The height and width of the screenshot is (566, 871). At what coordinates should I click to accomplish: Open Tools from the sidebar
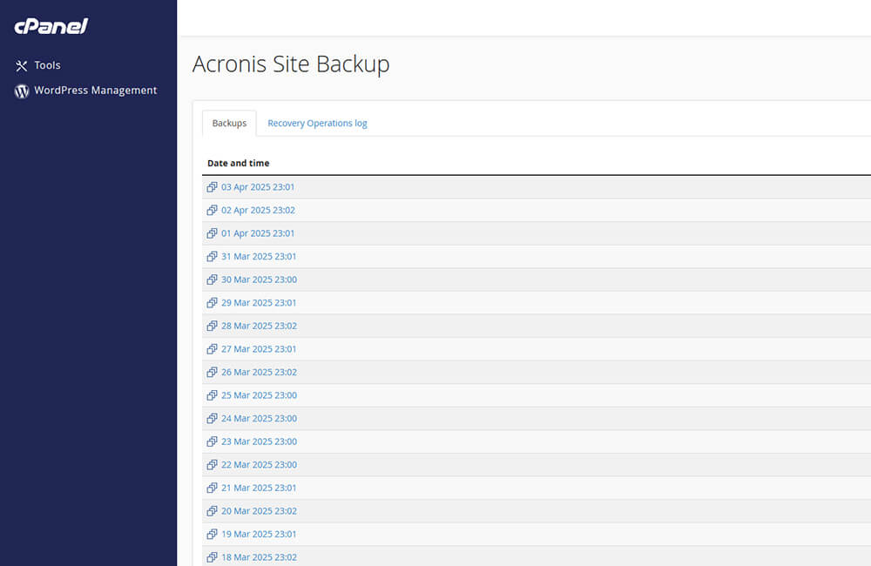coord(47,65)
